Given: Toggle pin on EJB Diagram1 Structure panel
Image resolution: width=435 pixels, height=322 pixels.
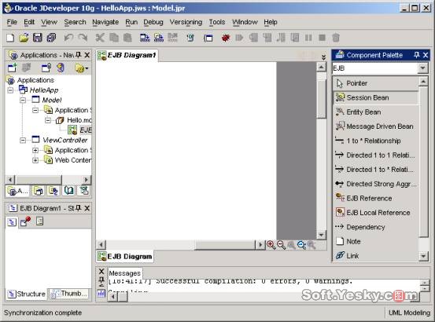Looking at the screenshot, I should pos(79,208).
